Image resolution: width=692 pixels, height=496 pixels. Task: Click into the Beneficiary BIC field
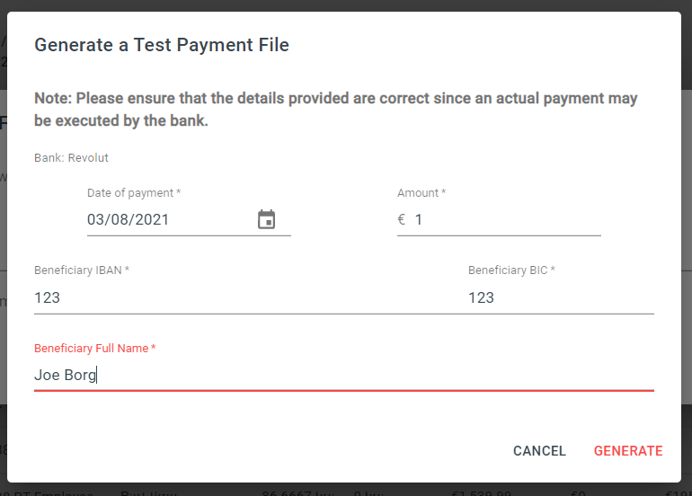tap(561, 297)
